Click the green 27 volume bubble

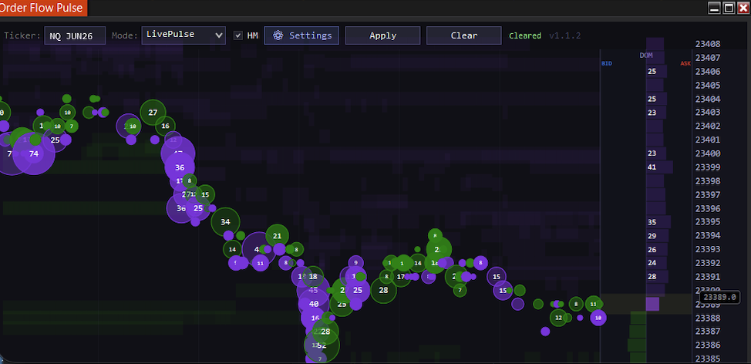[153, 113]
